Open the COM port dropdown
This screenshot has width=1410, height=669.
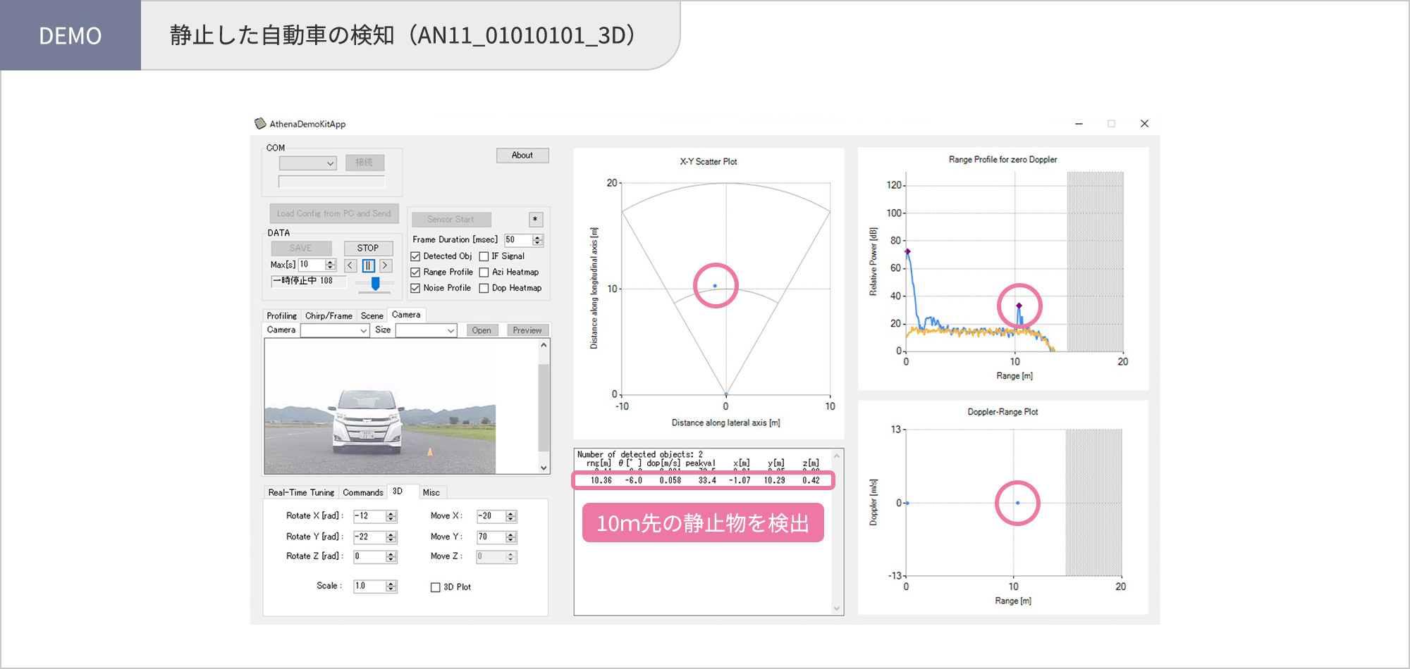[308, 163]
